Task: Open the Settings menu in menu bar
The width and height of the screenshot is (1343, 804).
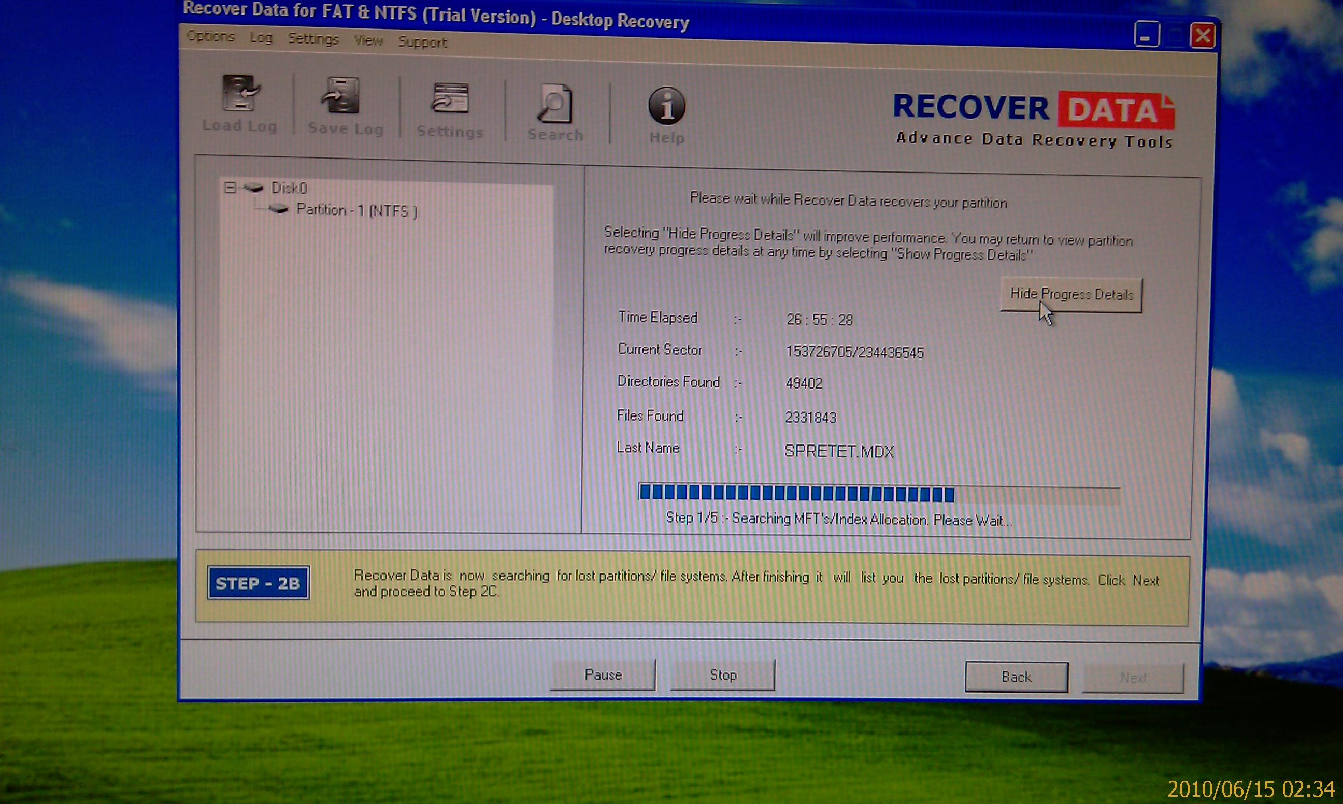Action: pyautogui.click(x=313, y=39)
